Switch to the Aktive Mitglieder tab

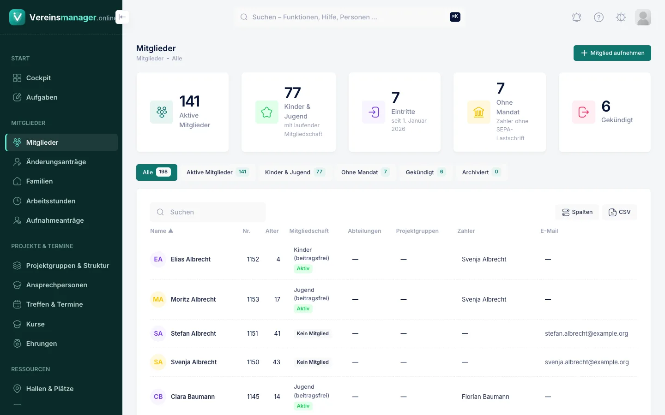coord(218,172)
